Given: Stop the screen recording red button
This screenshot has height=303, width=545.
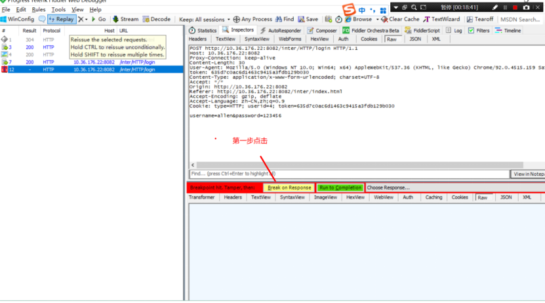Looking at the screenshot, I should point(515,7).
